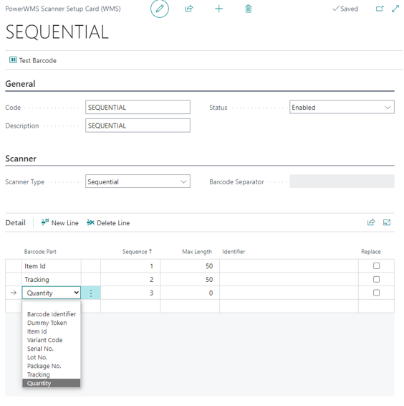Open page in new window icon
This screenshot has height=406, width=404.
(380, 9)
